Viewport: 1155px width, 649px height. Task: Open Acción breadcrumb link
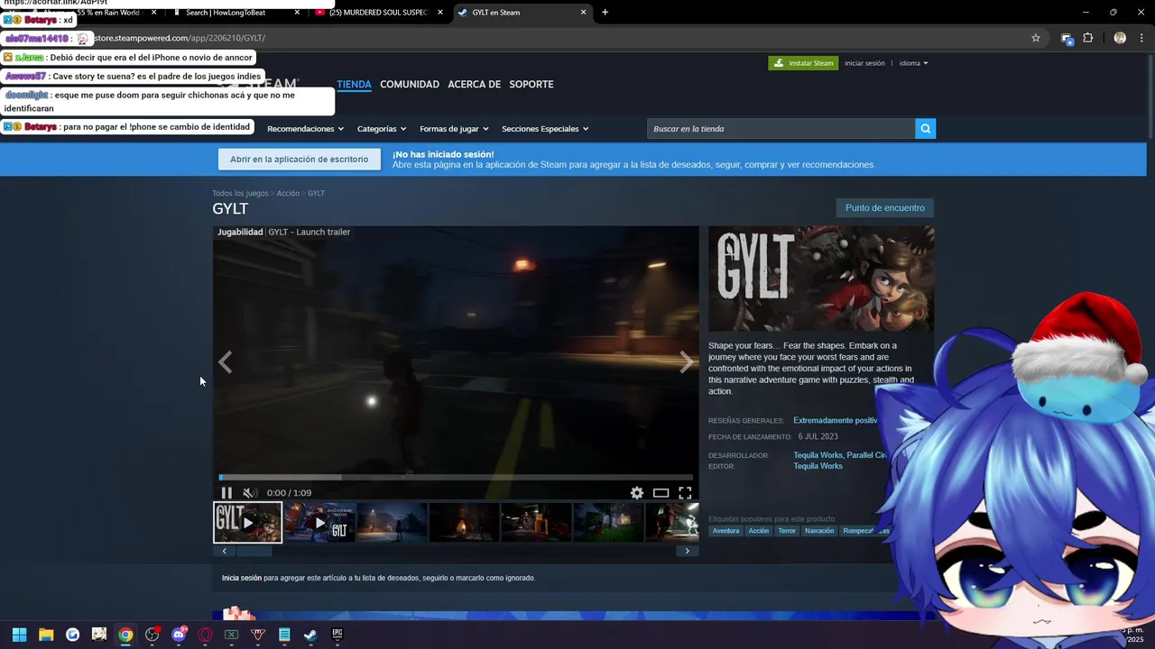(x=288, y=194)
